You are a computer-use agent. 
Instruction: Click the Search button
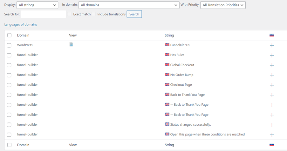tap(134, 14)
